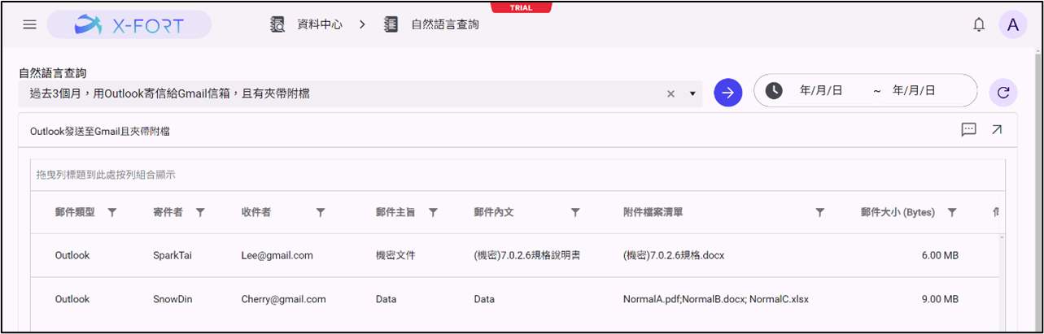Filter the 郵件主旨 column

coord(433,212)
